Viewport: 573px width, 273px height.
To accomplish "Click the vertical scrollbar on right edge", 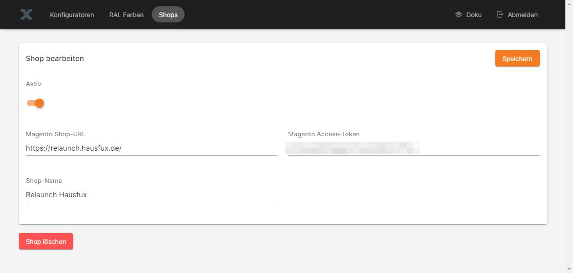I will (x=569, y=134).
